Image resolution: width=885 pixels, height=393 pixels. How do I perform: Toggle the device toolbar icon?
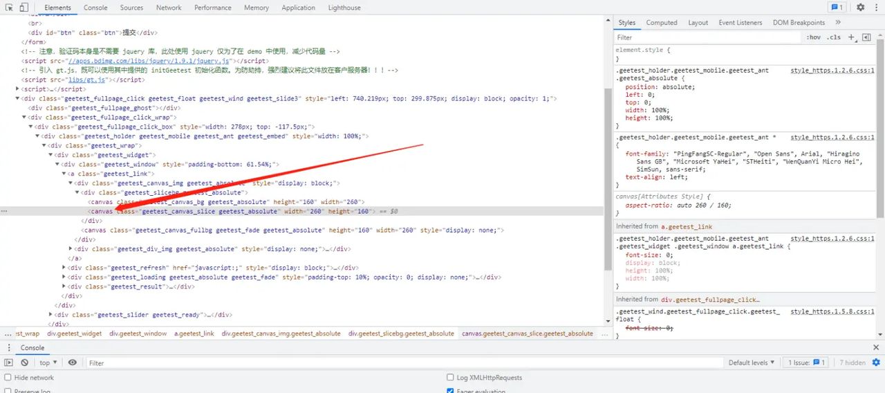(x=24, y=8)
